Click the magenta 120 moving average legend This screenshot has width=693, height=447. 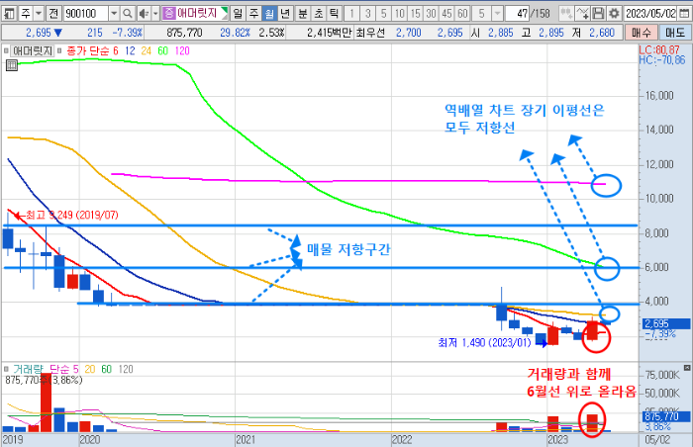tap(182, 51)
